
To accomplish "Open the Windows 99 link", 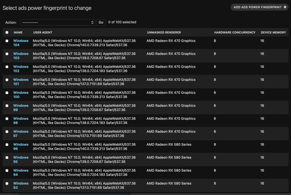I will click(x=21, y=108).
